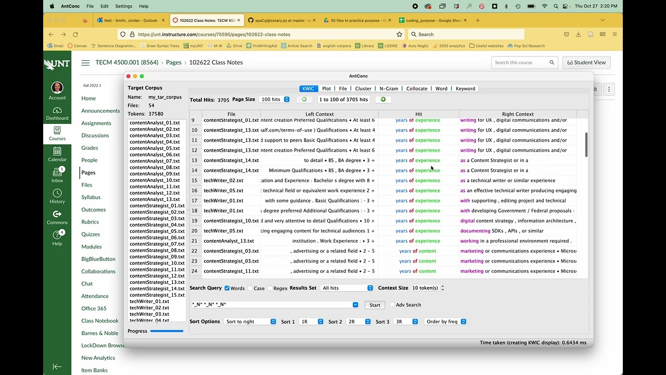Open the Results Set All hits dropdown
Screen dimensions: 666x375
click(x=347, y=288)
